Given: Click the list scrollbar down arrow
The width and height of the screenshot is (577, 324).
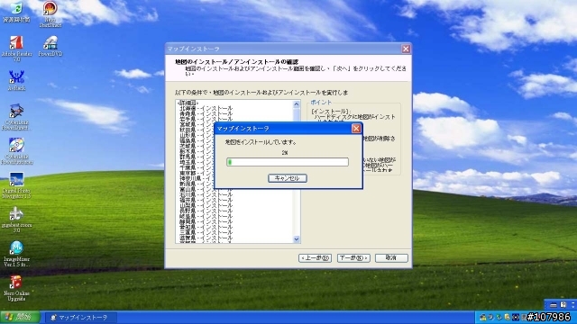Looking at the screenshot, I should pos(297,239).
